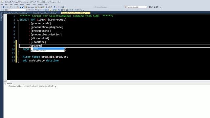Collapse the Alter table outline at line 12
This screenshot has width=210, height=118.
pos(18,57)
